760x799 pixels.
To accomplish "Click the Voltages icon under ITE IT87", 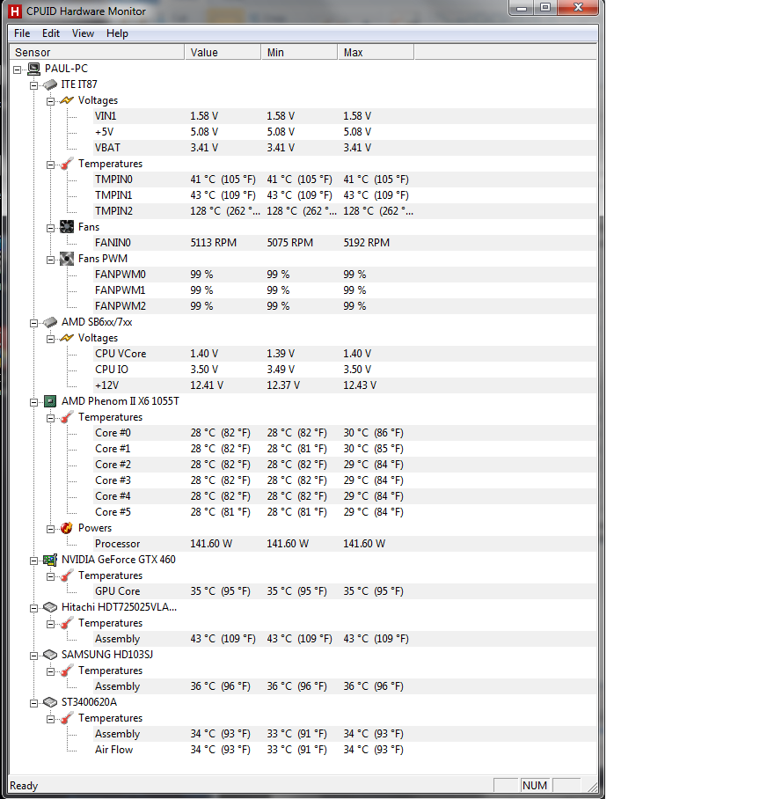I will click(67, 100).
